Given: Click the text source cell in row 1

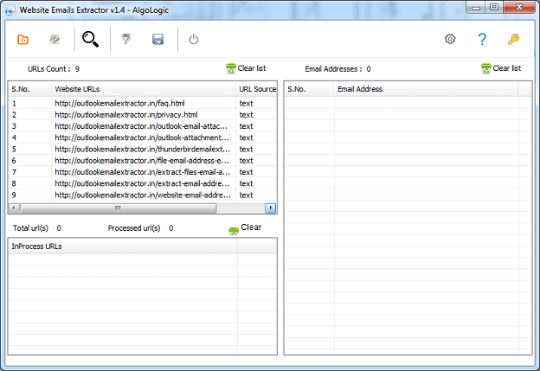Looking at the screenshot, I should pyautogui.click(x=246, y=103).
